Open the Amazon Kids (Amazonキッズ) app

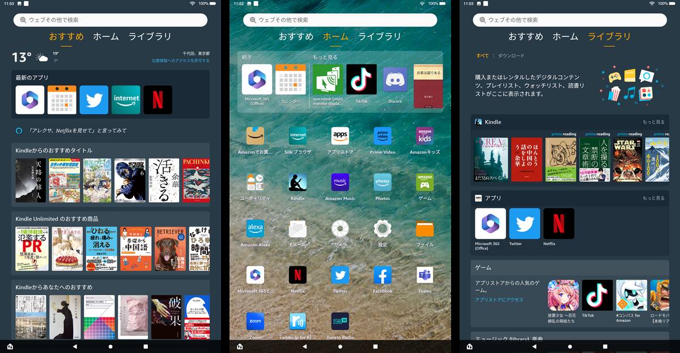pos(425,137)
